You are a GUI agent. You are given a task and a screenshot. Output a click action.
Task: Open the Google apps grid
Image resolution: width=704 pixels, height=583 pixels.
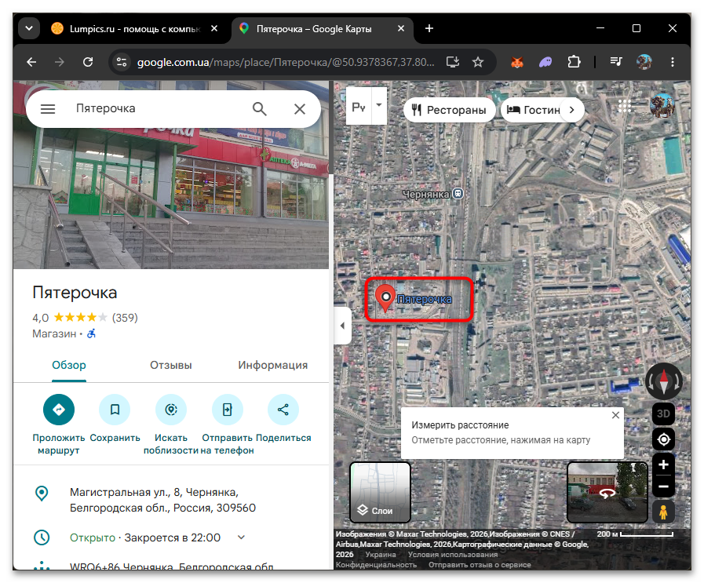point(625,107)
